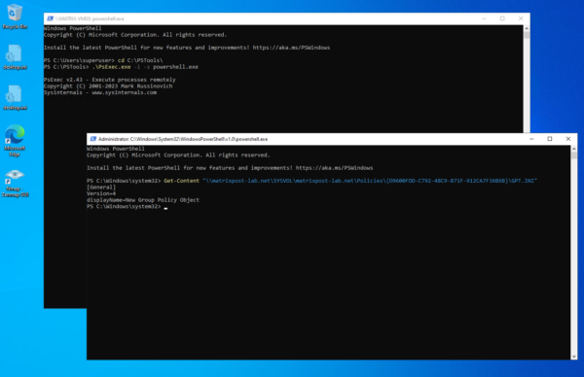Click the GPT.INI SYSVOL path string

coord(370,181)
